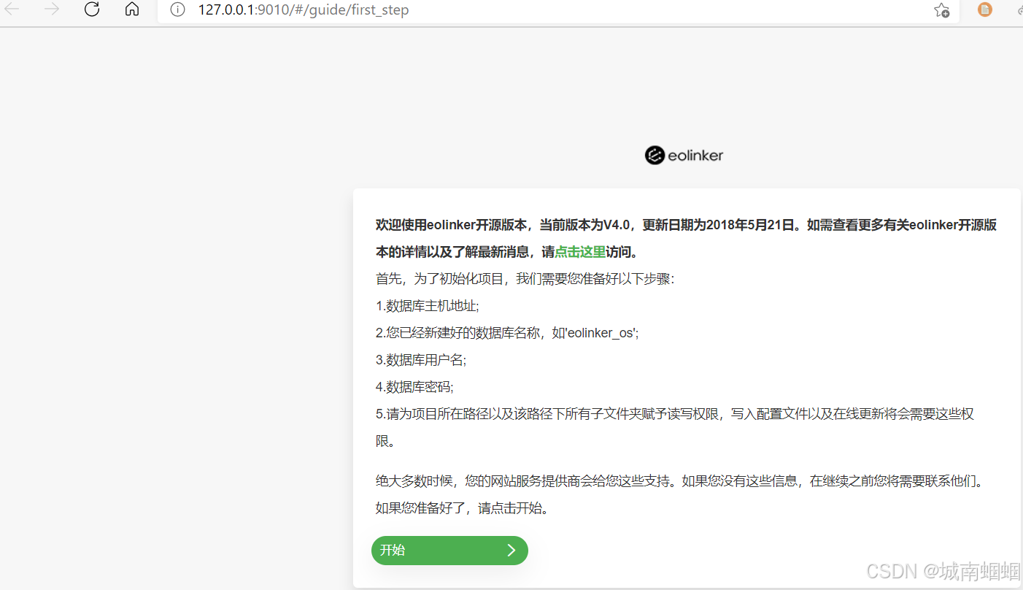Toggle the add-to-favorites star in the address bar
1023x590 pixels.
[x=941, y=10]
